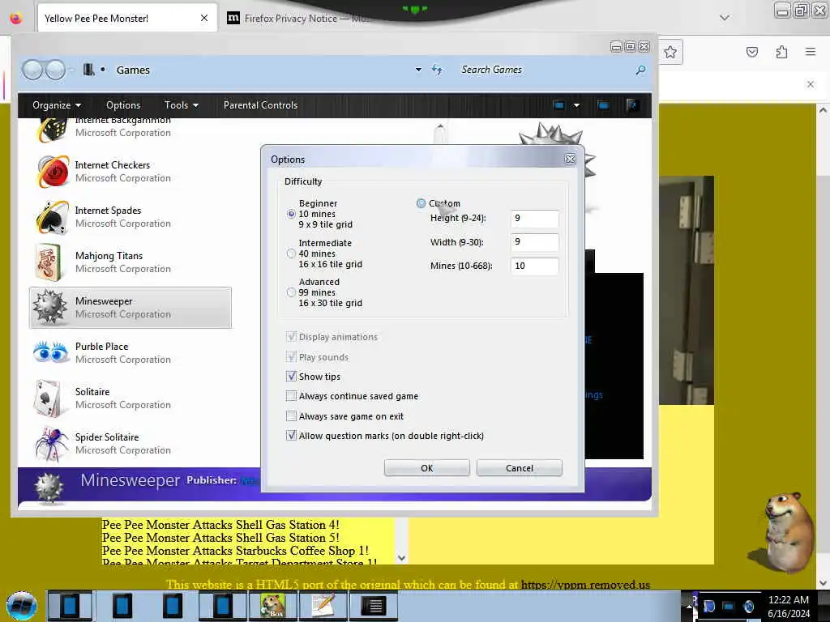Click help icon in Games toolbar
This screenshot has width=830, height=622.
coord(631,105)
